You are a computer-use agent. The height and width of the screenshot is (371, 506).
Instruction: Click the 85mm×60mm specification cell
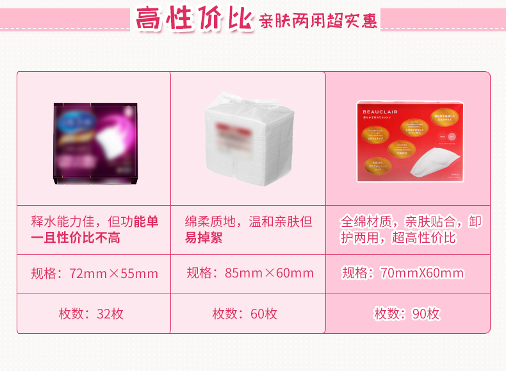click(x=248, y=274)
